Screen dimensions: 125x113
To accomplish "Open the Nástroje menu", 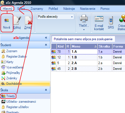I will pyautogui.click(x=69, y=9).
